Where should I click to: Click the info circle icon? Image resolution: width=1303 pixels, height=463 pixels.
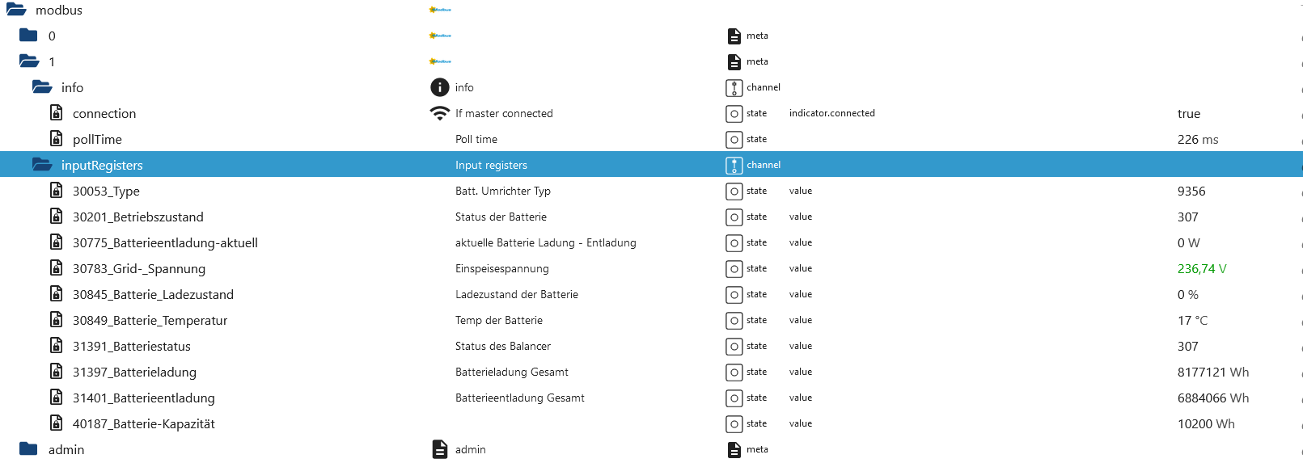[439, 87]
